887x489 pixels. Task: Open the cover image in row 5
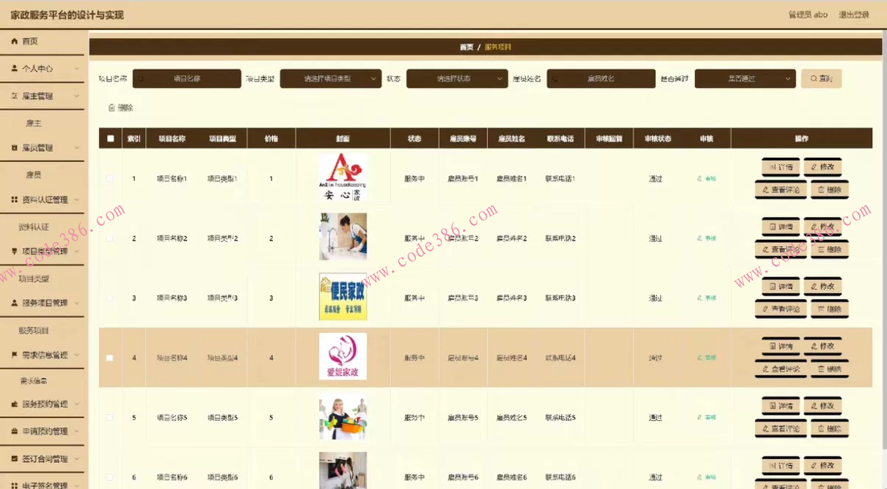pyautogui.click(x=343, y=416)
